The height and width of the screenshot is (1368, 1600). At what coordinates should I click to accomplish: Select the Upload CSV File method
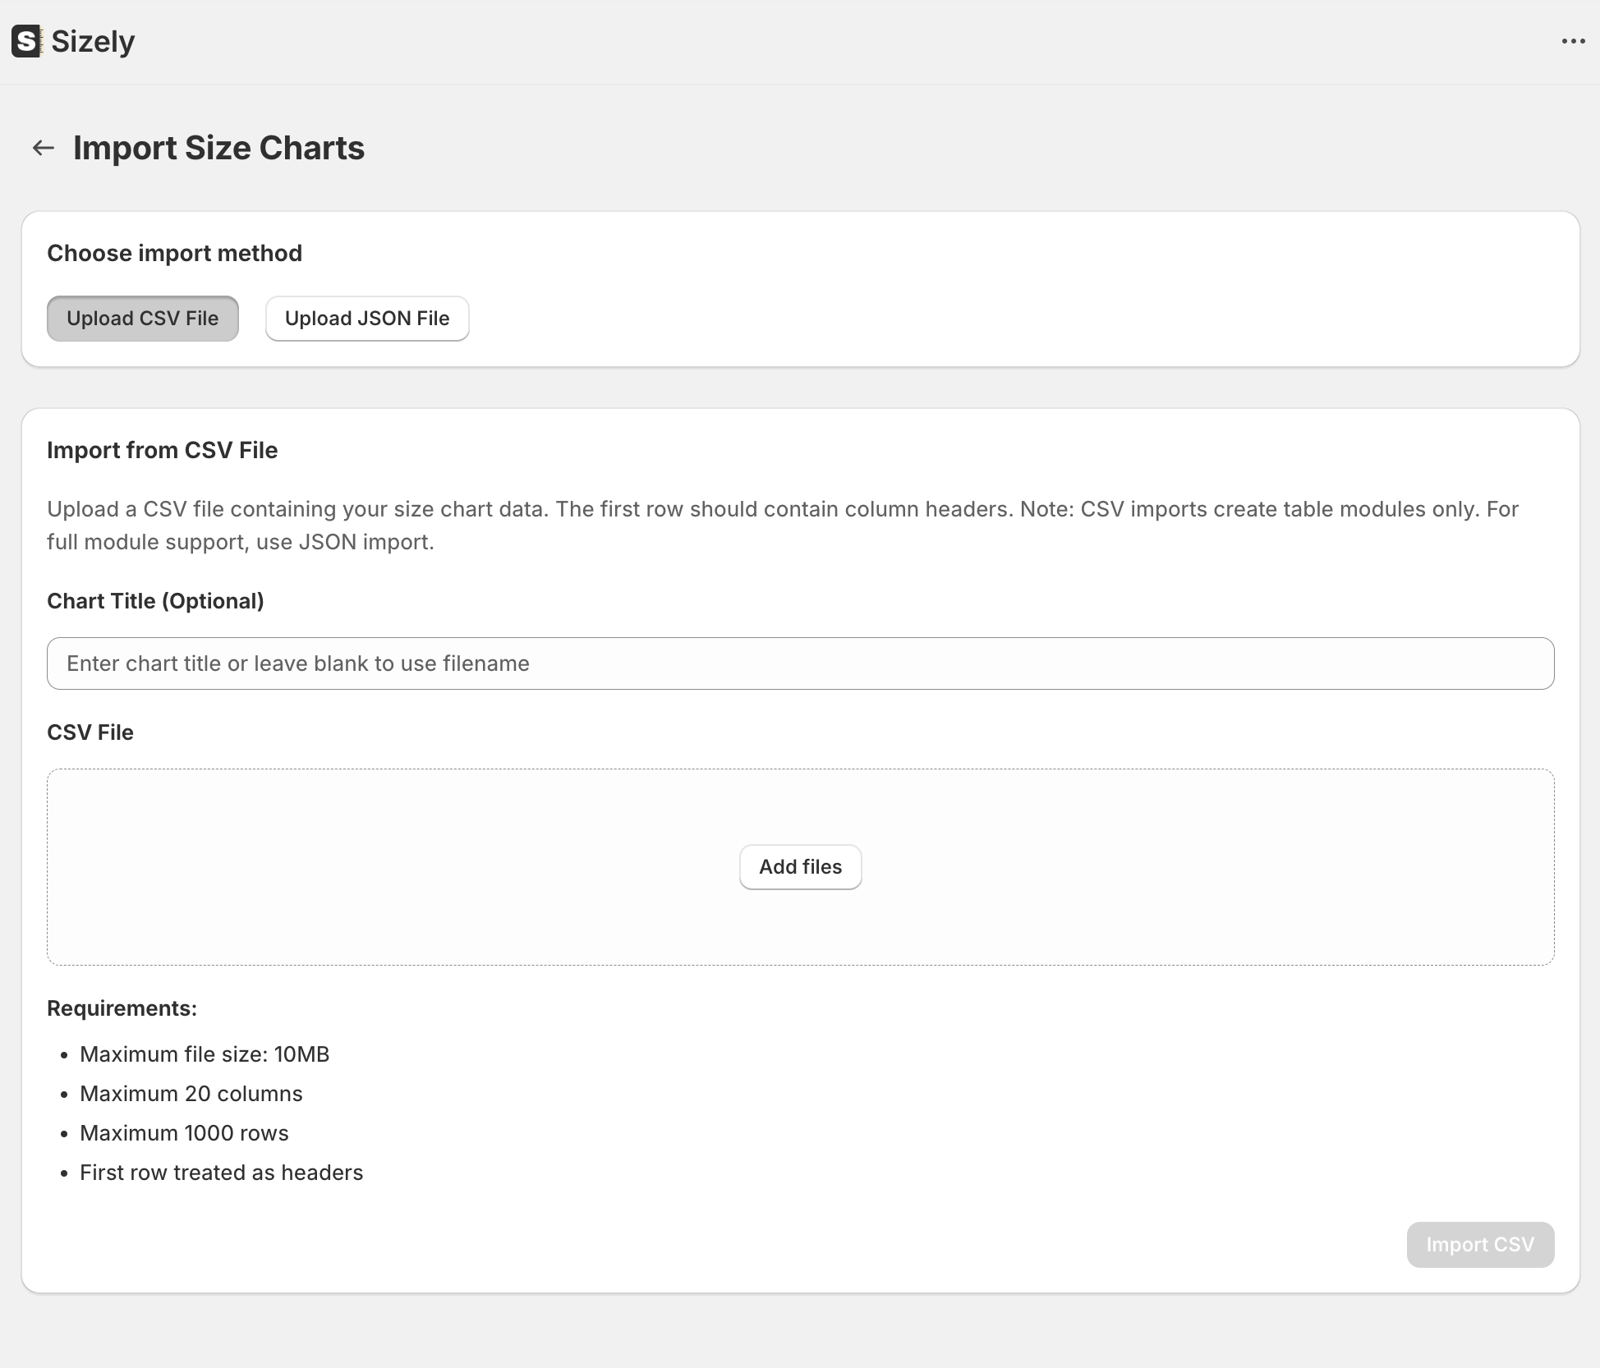coord(142,319)
